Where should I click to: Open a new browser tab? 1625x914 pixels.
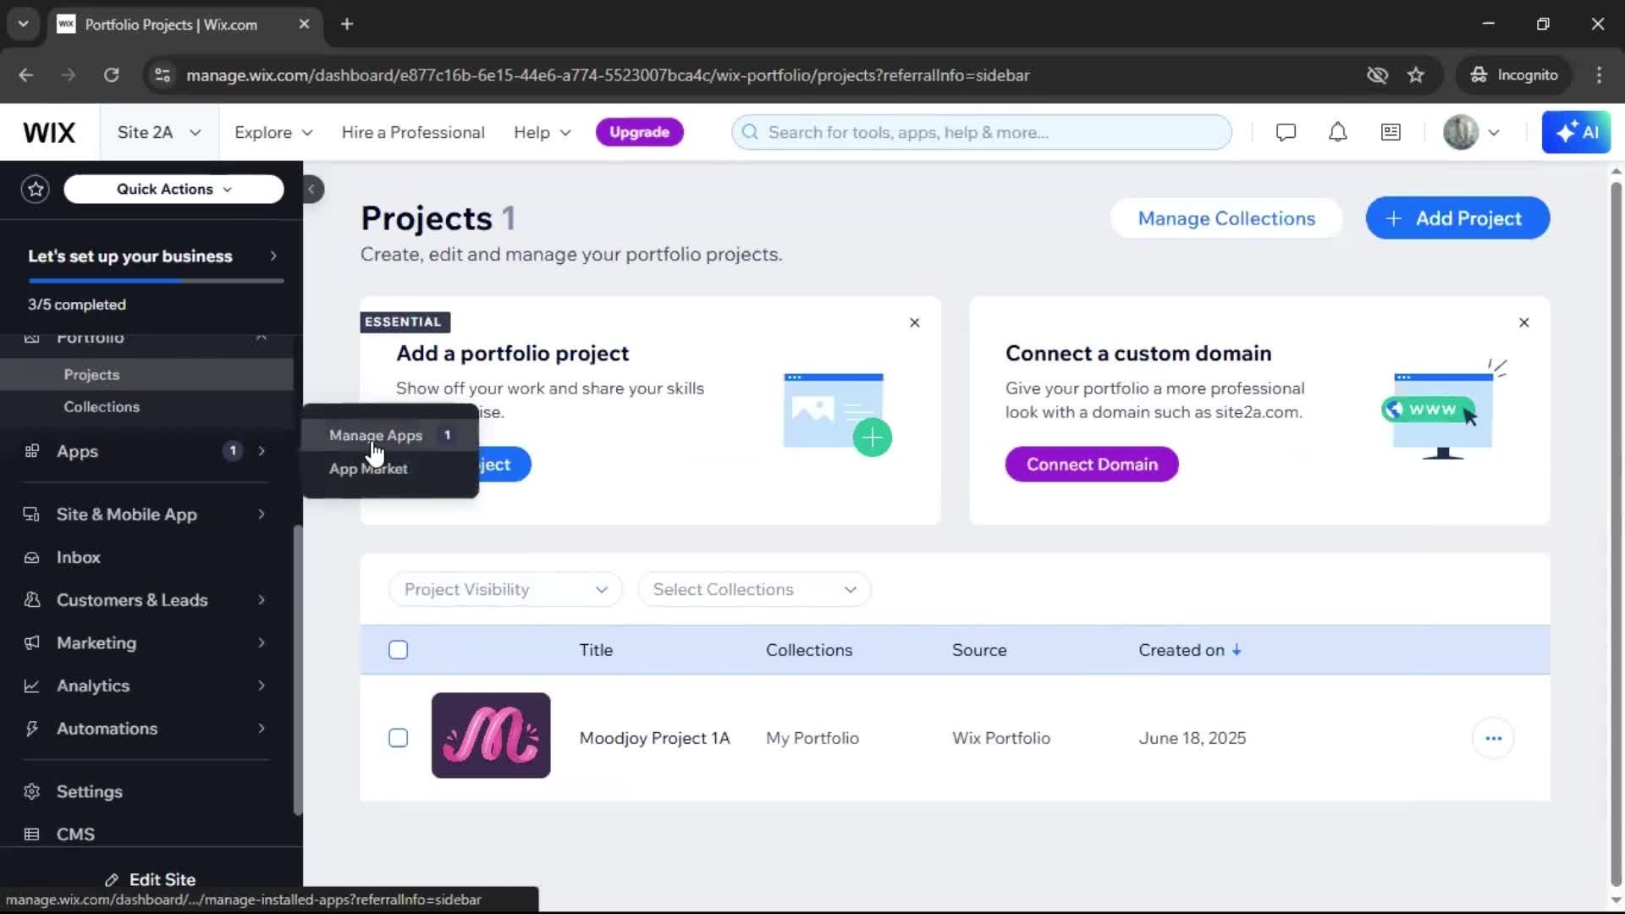coord(347,24)
